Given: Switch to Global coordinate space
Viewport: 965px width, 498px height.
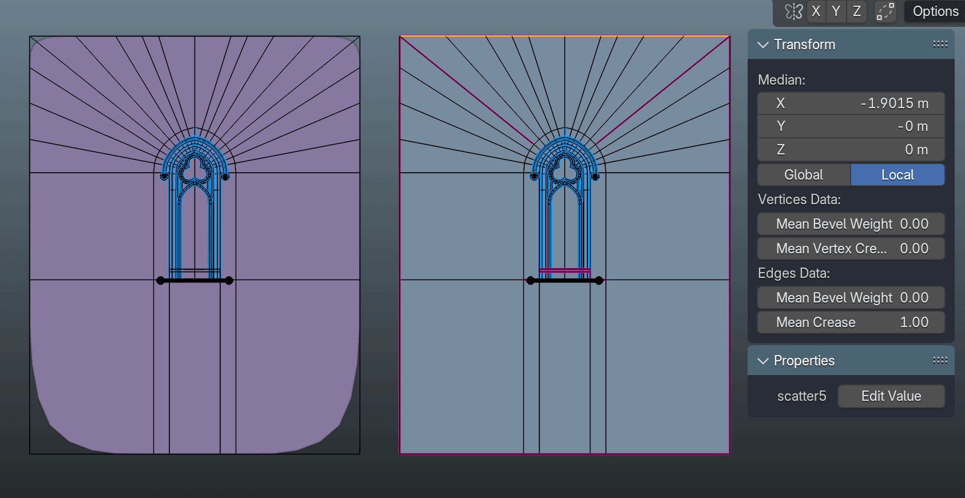Looking at the screenshot, I should tap(804, 175).
